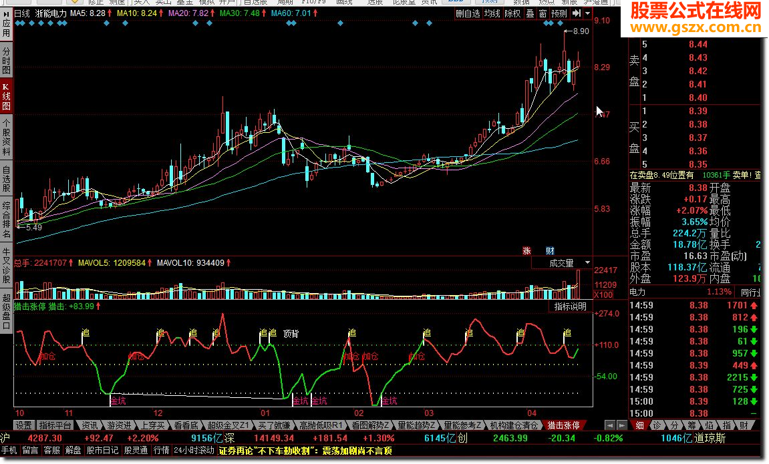Select the 超级金叉Z1 indicator tab

click(x=228, y=425)
